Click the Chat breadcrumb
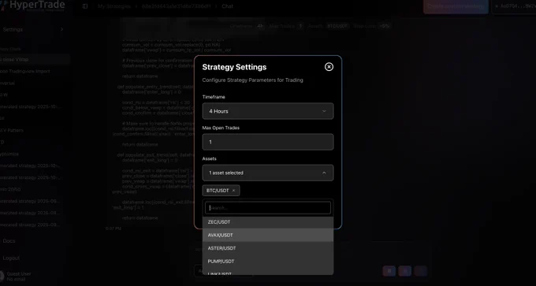This screenshot has height=286, width=536. coord(227,6)
